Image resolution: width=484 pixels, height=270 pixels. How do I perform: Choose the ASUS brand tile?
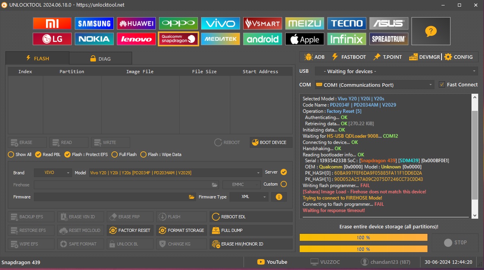coord(389,23)
